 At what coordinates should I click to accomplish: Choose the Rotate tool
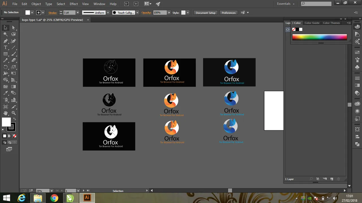(5, 67)
